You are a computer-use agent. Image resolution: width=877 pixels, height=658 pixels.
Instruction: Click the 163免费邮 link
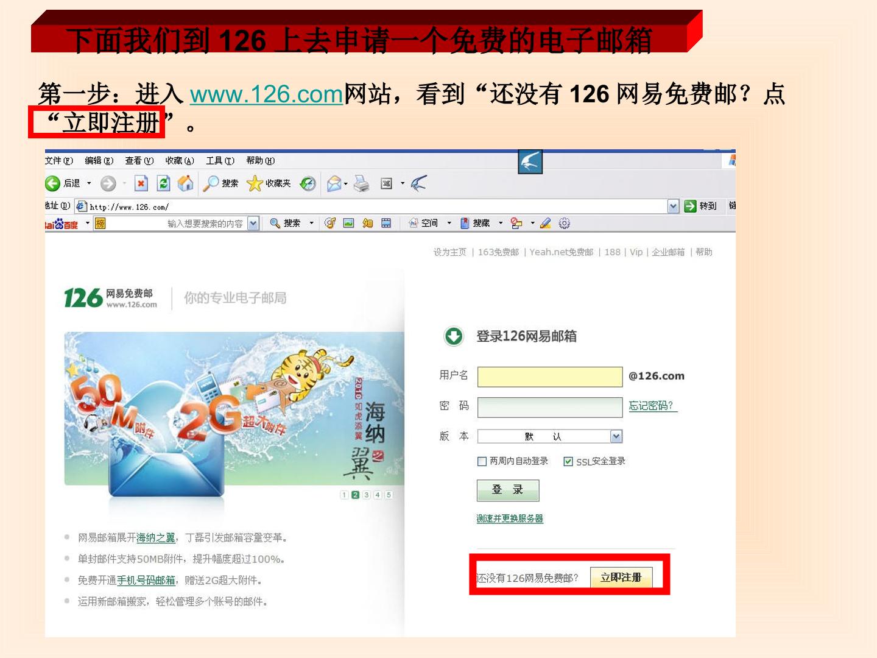point(498,252)
